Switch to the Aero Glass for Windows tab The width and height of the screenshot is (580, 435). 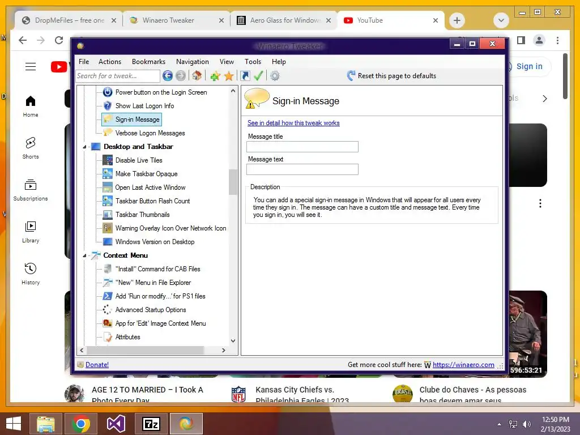[284, 20]
